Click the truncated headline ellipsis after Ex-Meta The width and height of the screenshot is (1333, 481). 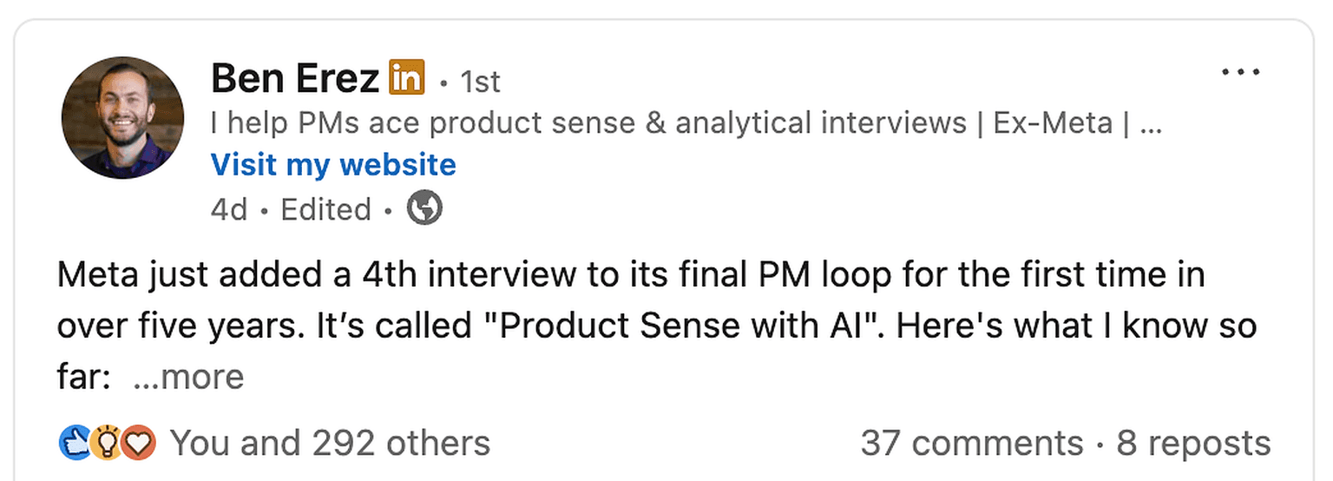coord(1150,123)
